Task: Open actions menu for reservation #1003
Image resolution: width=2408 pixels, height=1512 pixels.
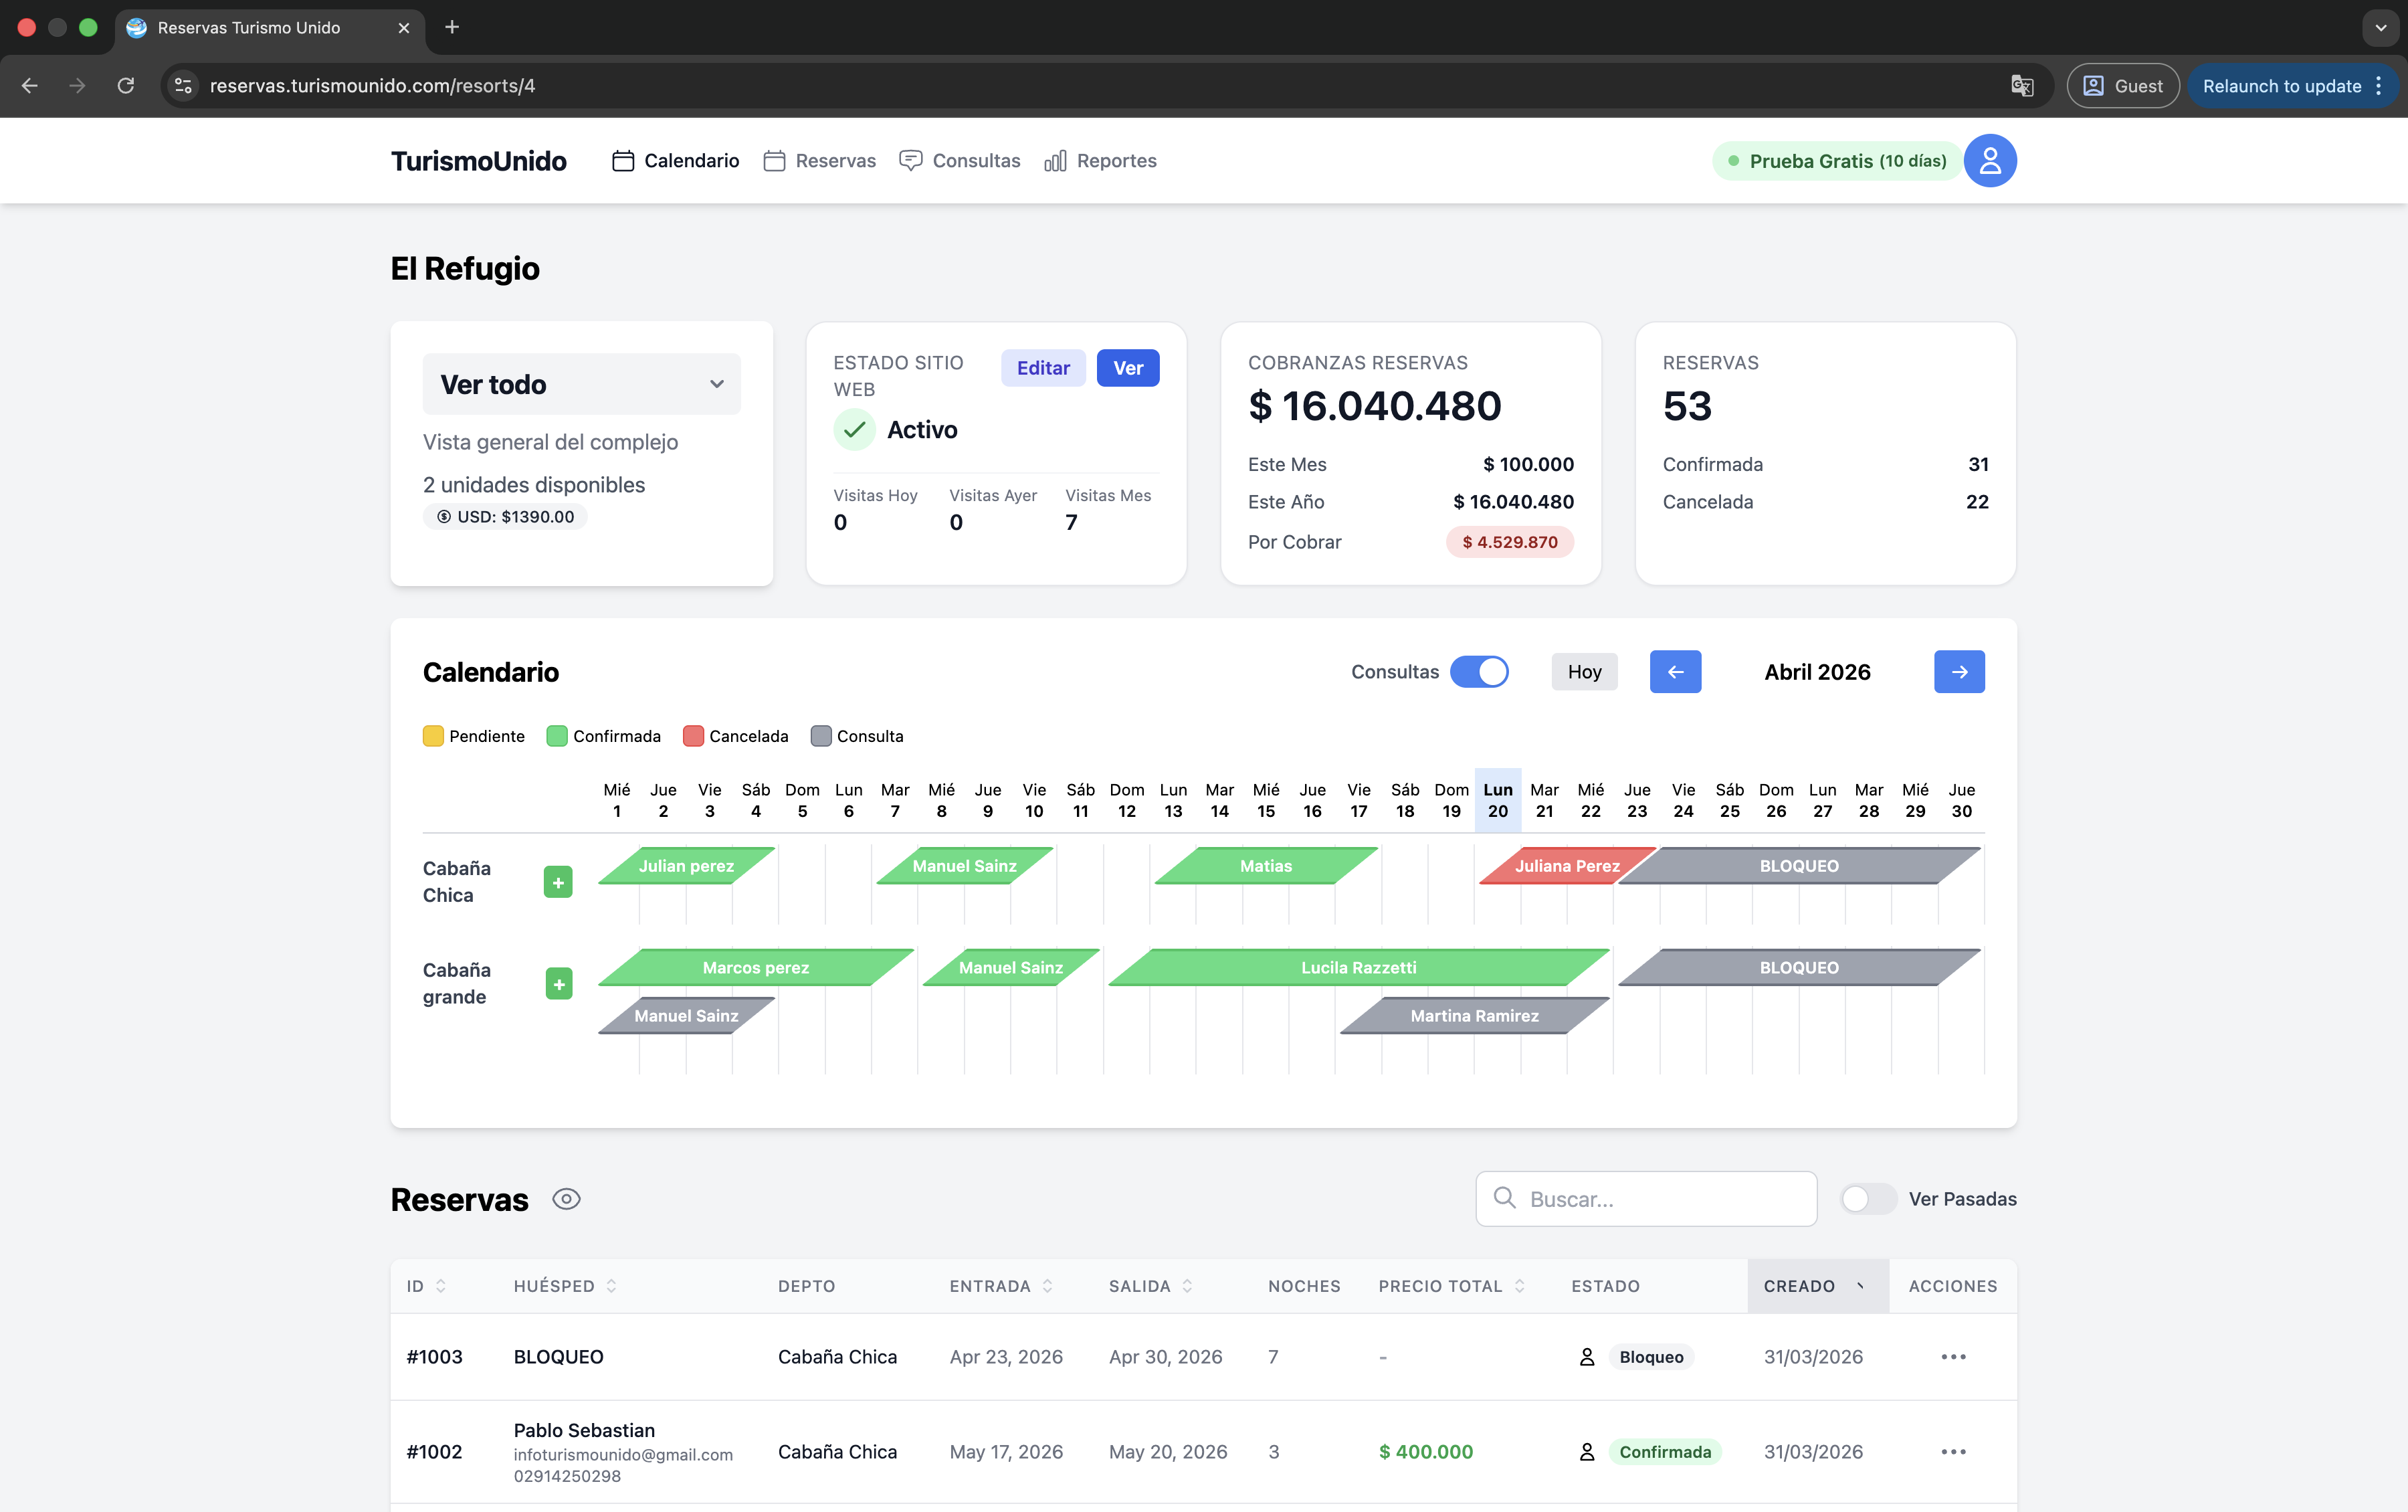Action: tap(1952, 1357)
